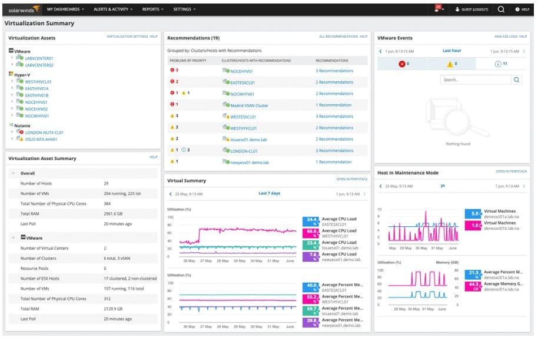Collapse the Overall summary section

[x=14, y=173]
